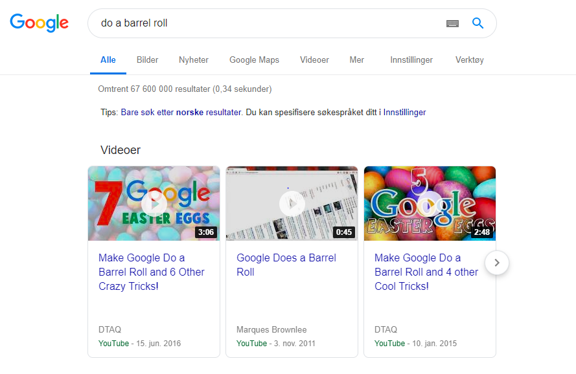Click the Google logo
Screen dimensions: 576x374
[x=39, y=23]
